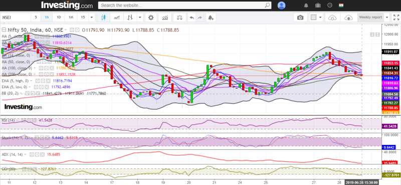Open the indicators icon in toolbar
401x185 pixels.
pyautogui.click(x=165, y=18)
